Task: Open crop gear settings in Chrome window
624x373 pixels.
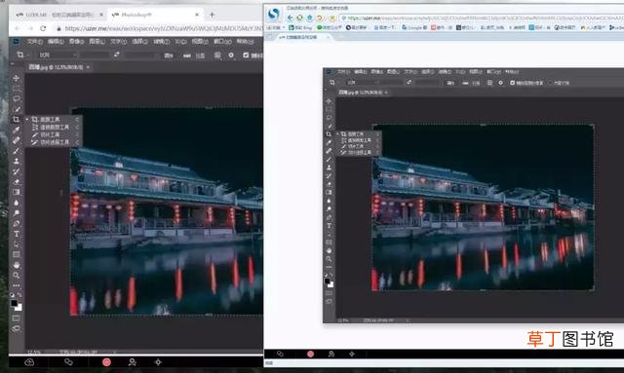Action: [231, 55]
